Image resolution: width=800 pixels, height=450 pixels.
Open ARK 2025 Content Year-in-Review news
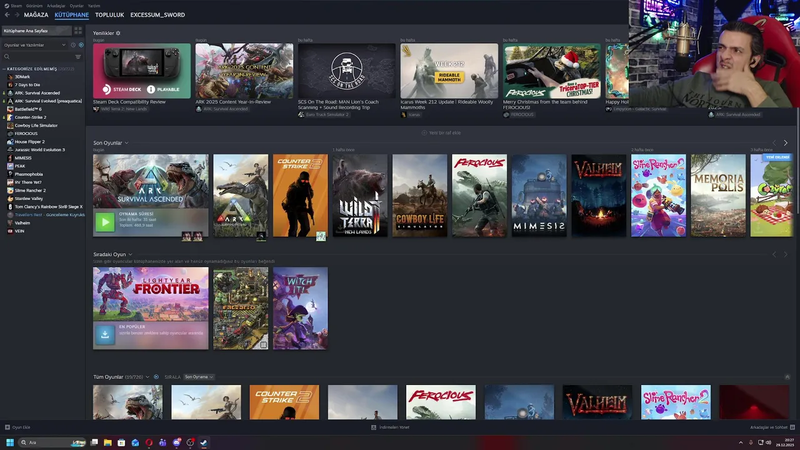(x=244, y=71)
